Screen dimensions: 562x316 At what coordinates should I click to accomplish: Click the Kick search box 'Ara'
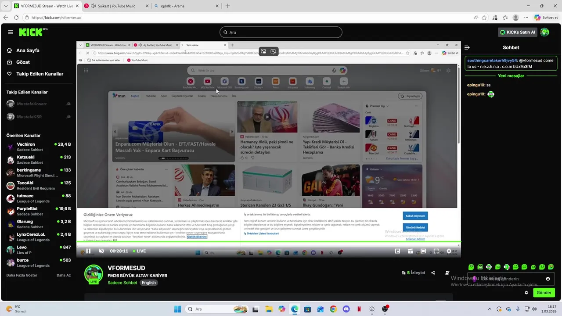[x=281, y=32]
